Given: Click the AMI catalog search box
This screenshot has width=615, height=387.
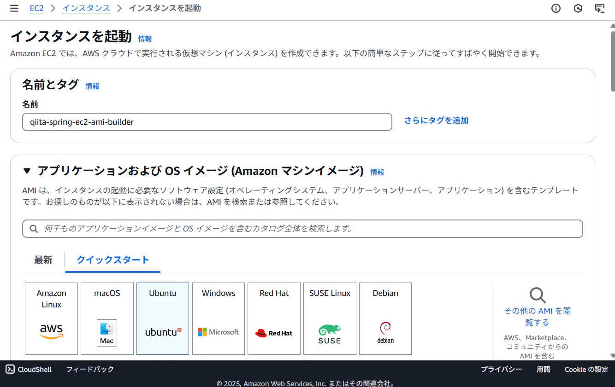Looking at the screenshot, I should point(302,229).
